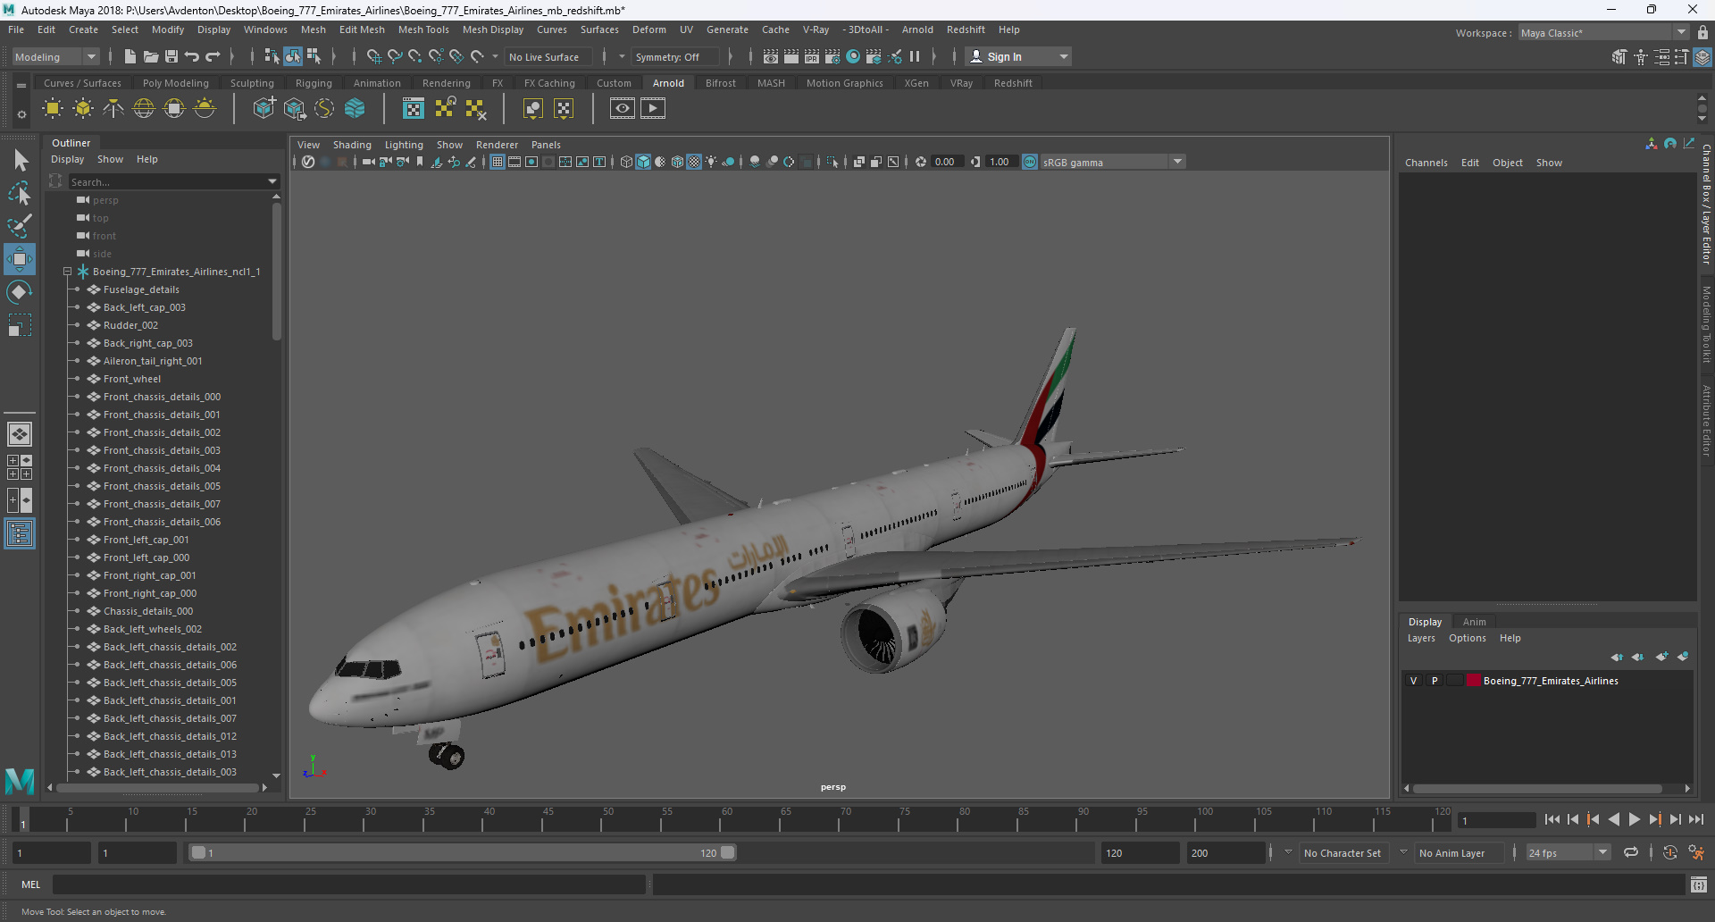Click Arnold Physical Sky shelf icon
The height and width of the screenshot is (922, 1715).
pyautogui.click(x=205, y=109)
